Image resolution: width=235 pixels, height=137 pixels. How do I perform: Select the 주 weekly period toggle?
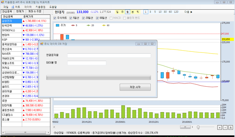point(122,12)
